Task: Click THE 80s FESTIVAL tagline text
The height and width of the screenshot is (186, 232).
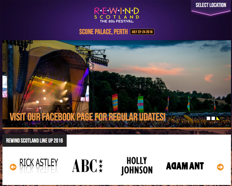Action: tap(117, 21)
